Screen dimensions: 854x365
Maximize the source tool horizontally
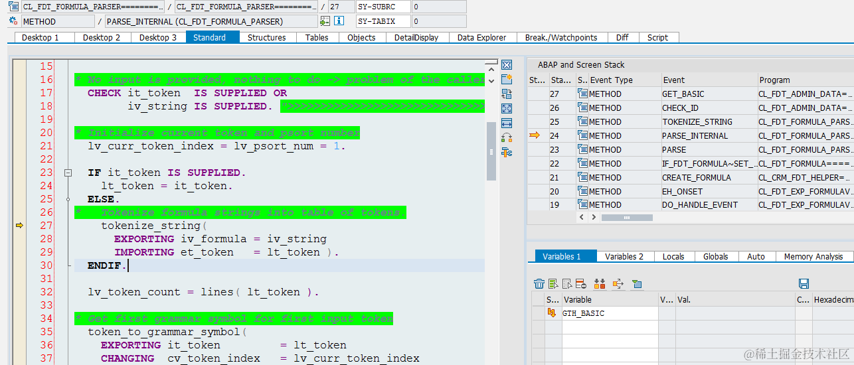507,123
